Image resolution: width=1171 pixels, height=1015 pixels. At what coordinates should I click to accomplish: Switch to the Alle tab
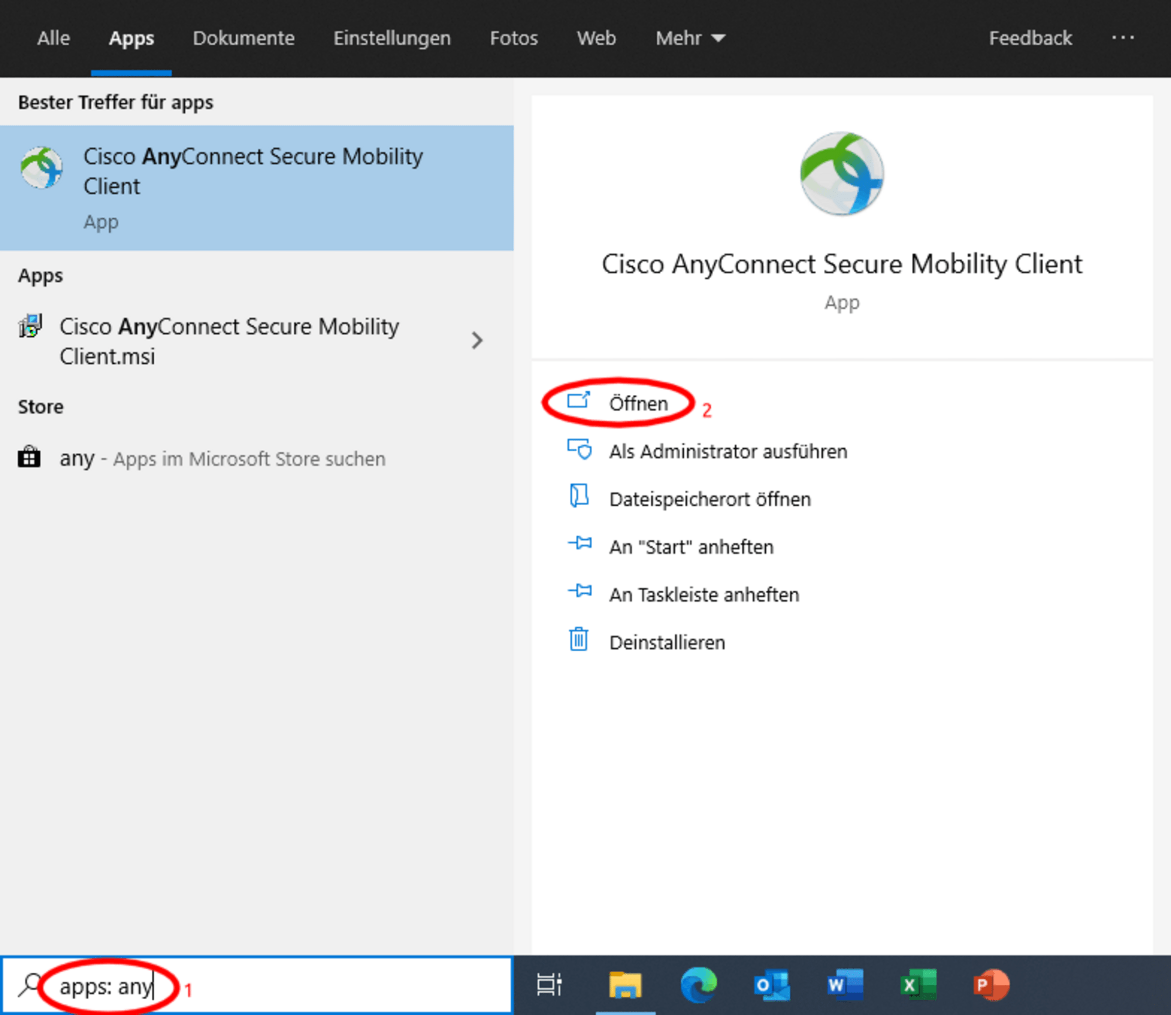(x=53, y=38)
